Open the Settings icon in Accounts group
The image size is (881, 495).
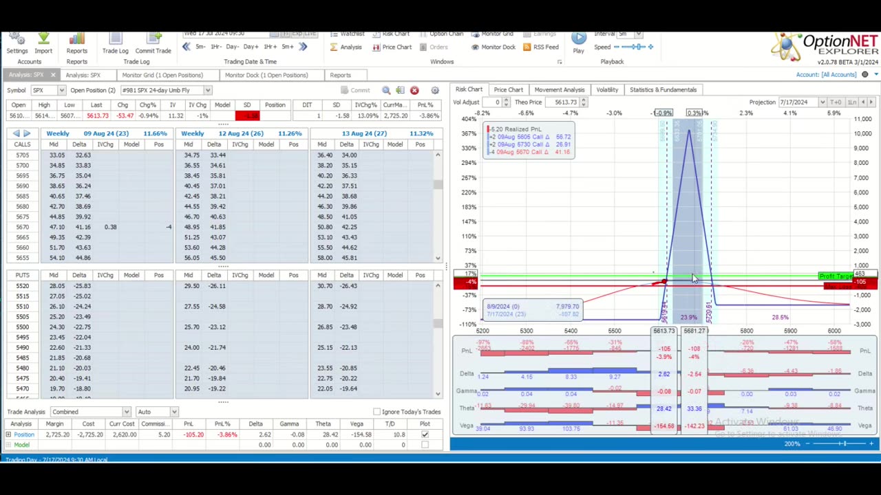pyautogui.click(x=17, y=43)
